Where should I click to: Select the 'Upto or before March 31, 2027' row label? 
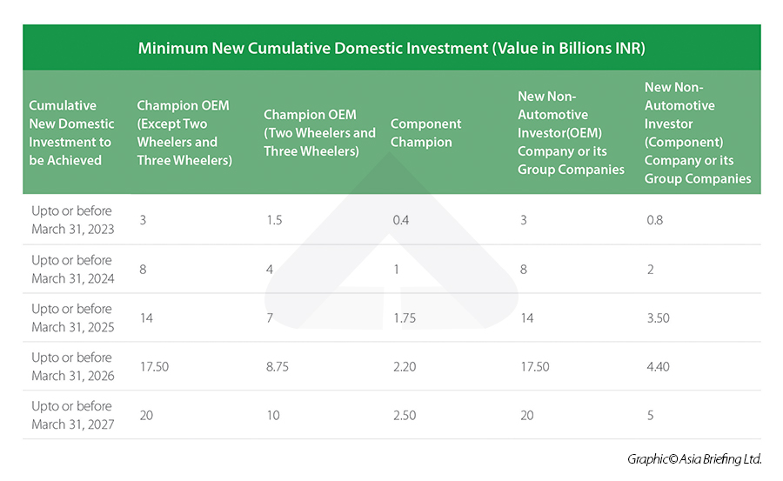73,415
